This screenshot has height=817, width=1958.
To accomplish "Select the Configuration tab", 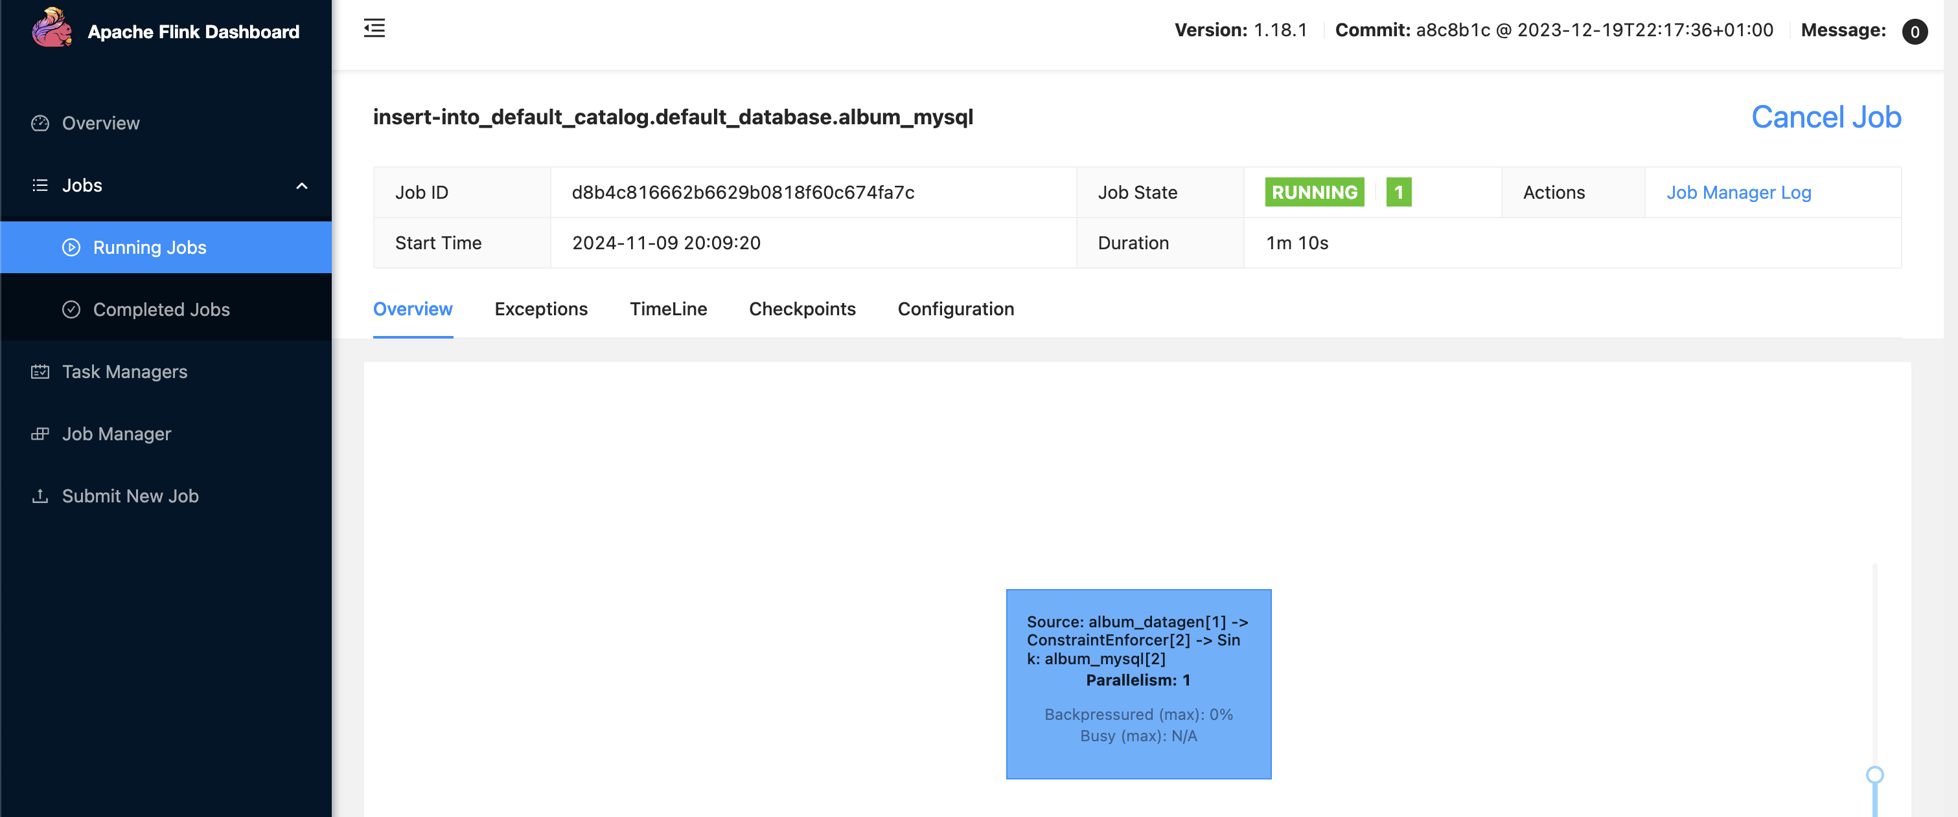I will pos(956,308).
